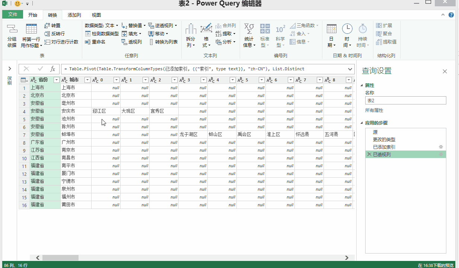Image resolution: width=459 pixels, height=268 pixels.
Task: Click 对行进行计数 (Count Rows)
Action: click(x=61, y=42)
